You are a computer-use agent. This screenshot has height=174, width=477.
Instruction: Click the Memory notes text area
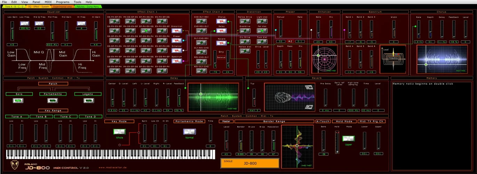(432, 126)
